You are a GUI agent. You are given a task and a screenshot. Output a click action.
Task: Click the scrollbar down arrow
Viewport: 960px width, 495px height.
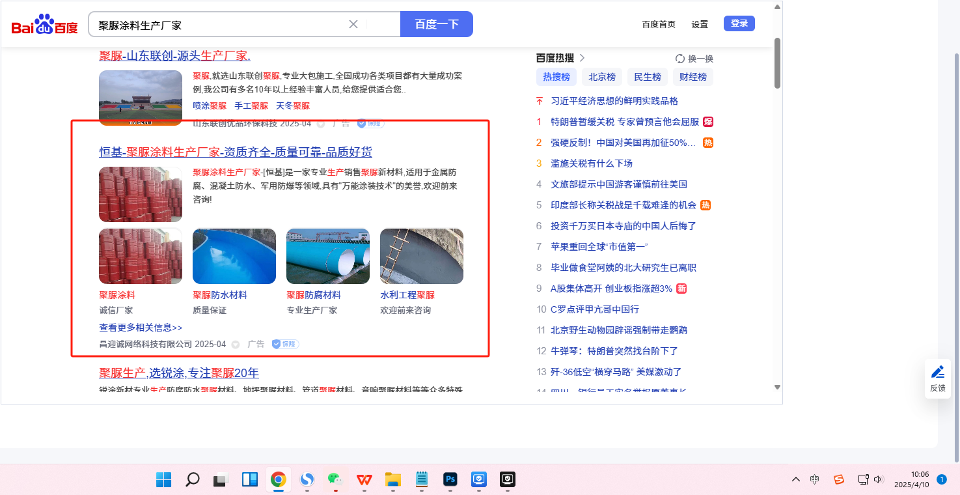click(777, 387)
